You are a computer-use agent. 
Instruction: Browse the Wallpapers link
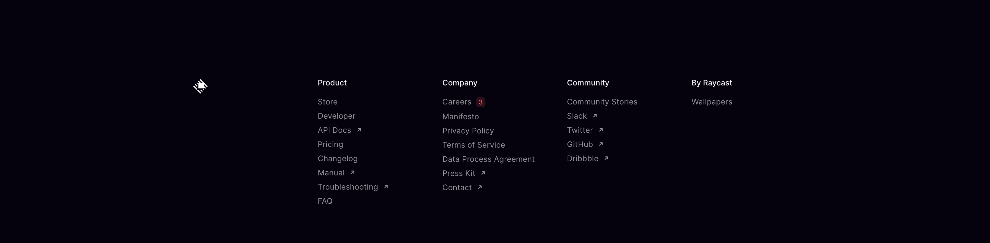(x=712, y=102)
